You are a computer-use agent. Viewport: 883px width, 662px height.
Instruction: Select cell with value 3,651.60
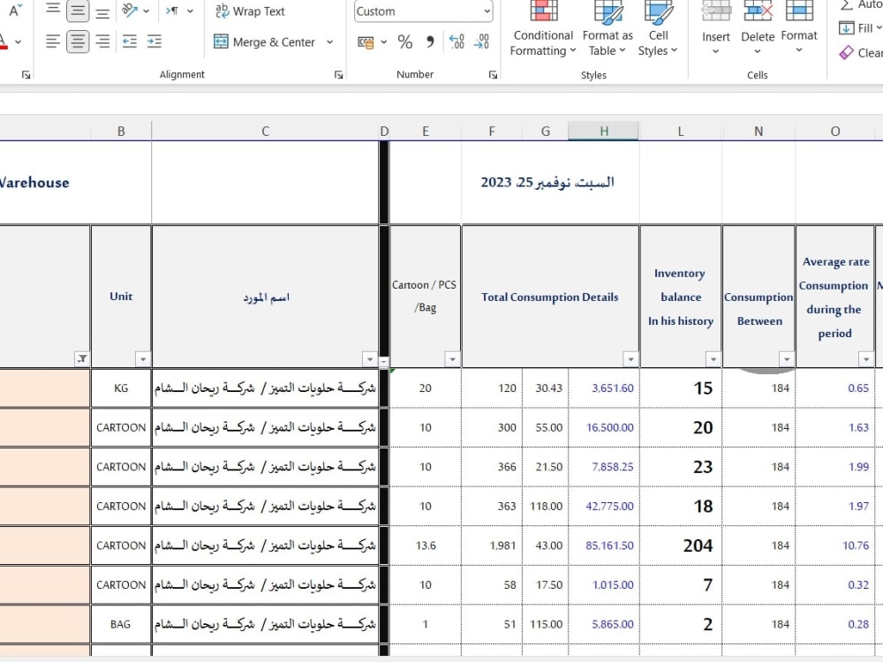click(x=604, y=387)
